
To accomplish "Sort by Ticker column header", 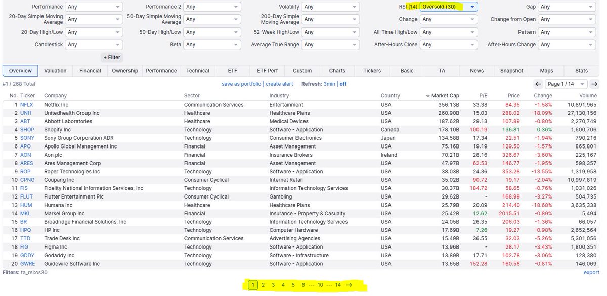I will click(x=27, y=95).
